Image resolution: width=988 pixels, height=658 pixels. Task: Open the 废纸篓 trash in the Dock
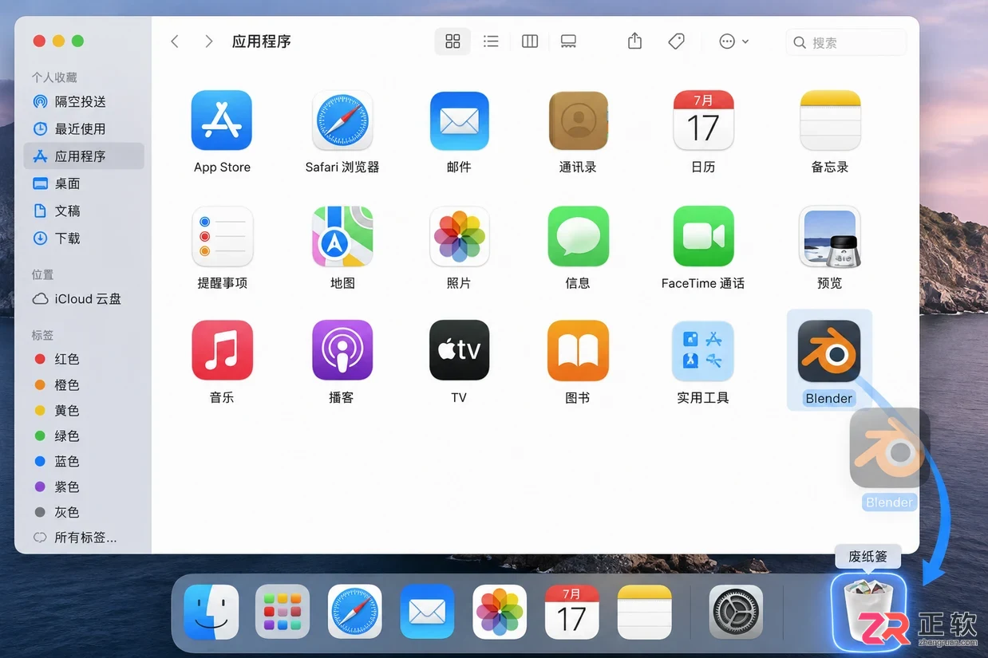[867, 612]
